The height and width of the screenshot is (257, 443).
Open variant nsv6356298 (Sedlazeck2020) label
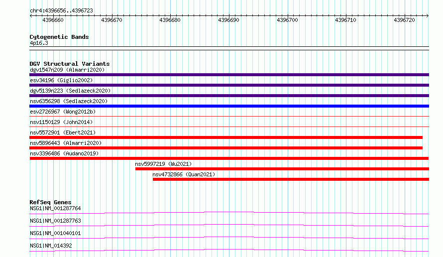point(69,101)
